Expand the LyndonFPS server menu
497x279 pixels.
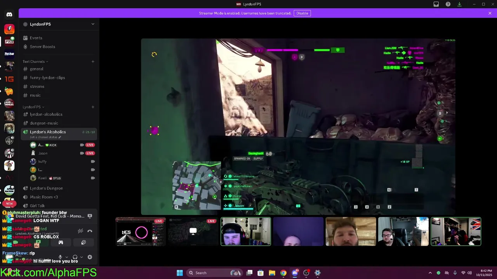93,24
